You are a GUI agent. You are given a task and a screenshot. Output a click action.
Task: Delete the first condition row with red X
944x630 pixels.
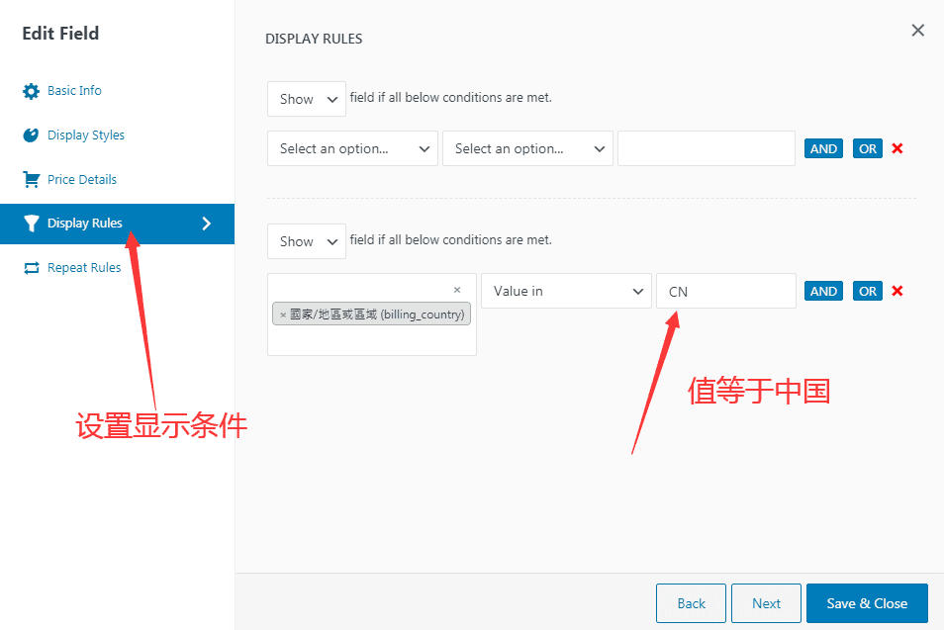pyautogui.click(x=897, y=147)
